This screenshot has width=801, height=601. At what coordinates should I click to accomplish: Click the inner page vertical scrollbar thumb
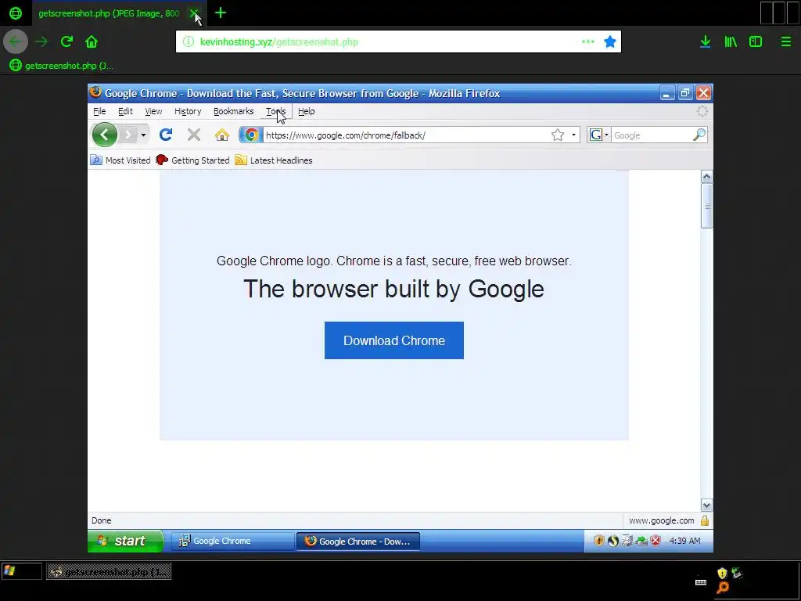point(707,206)
